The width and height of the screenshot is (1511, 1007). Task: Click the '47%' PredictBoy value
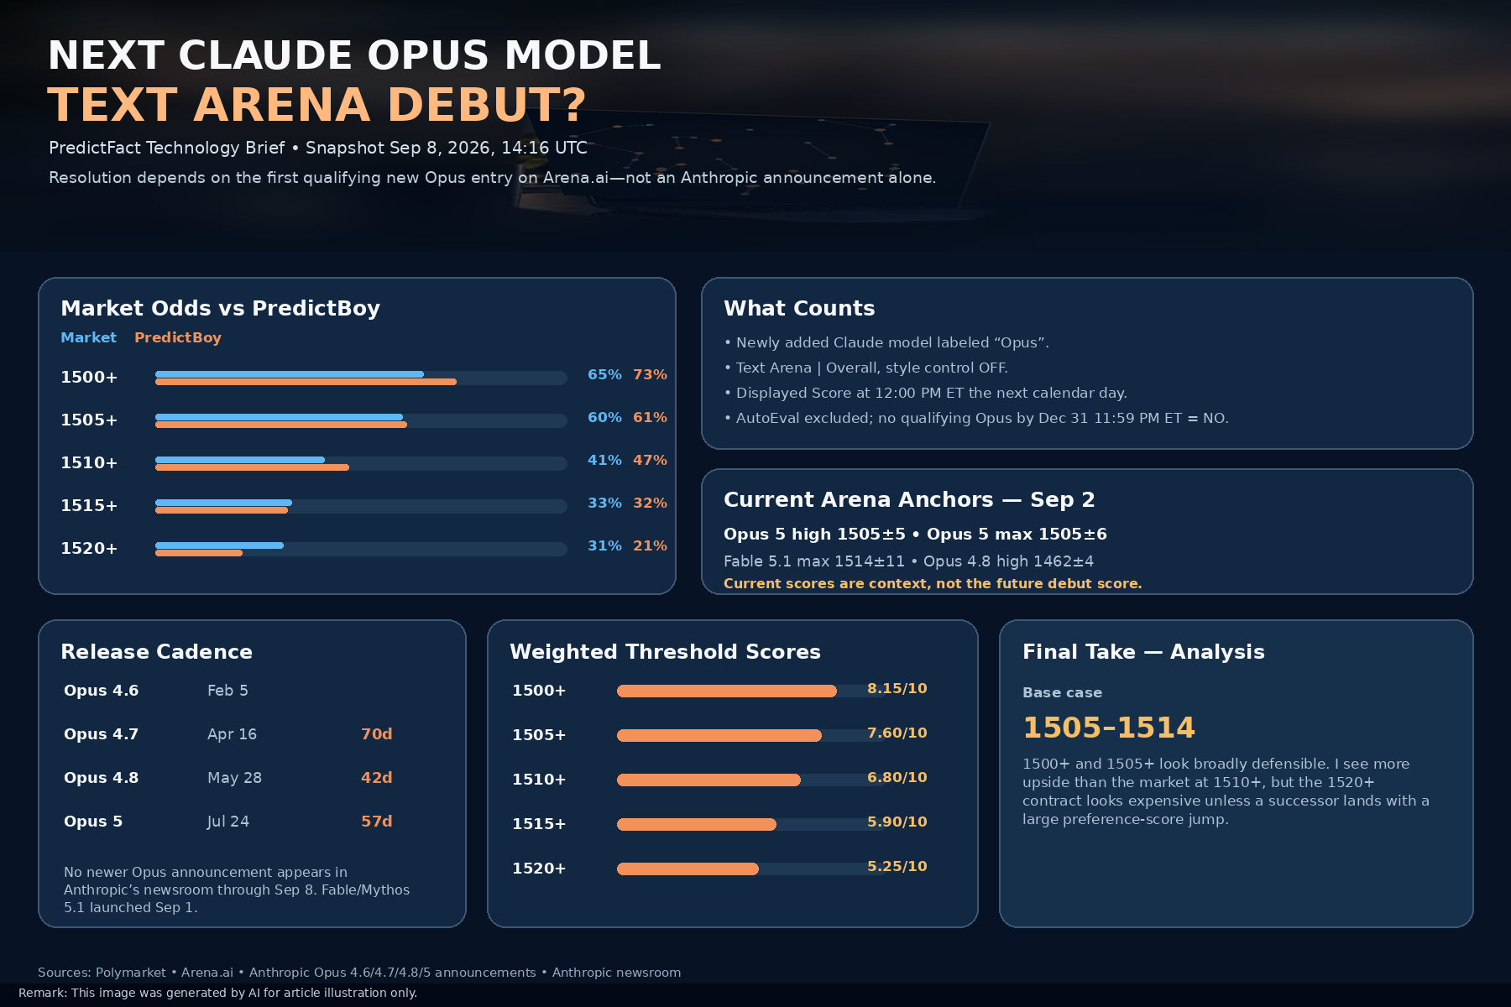[x=650, y=460]
